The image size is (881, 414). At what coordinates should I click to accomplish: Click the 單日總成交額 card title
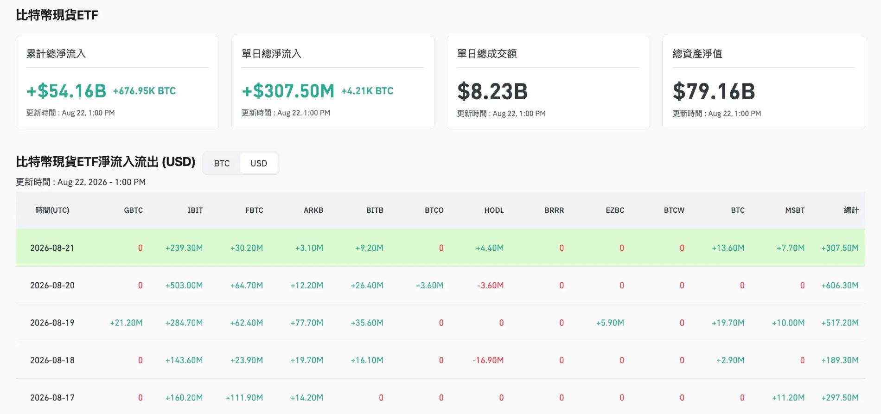[x=487, y=54]
